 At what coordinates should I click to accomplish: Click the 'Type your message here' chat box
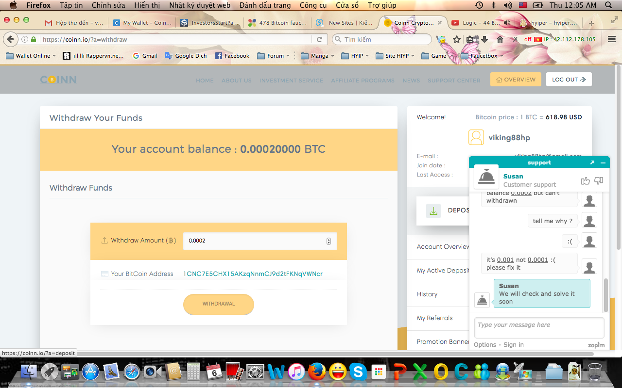[x=539, y=328]
